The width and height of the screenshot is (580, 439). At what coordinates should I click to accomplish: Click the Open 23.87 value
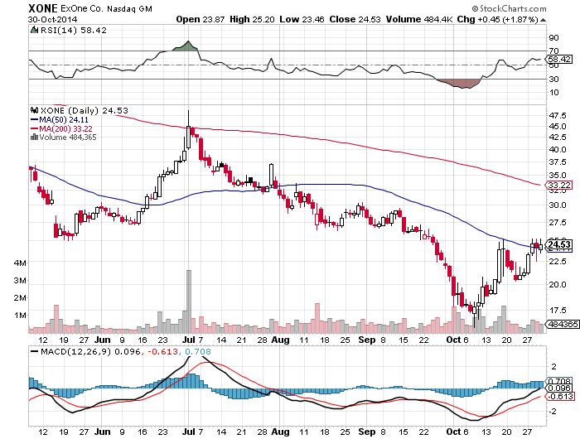click(x=201, y=19)
